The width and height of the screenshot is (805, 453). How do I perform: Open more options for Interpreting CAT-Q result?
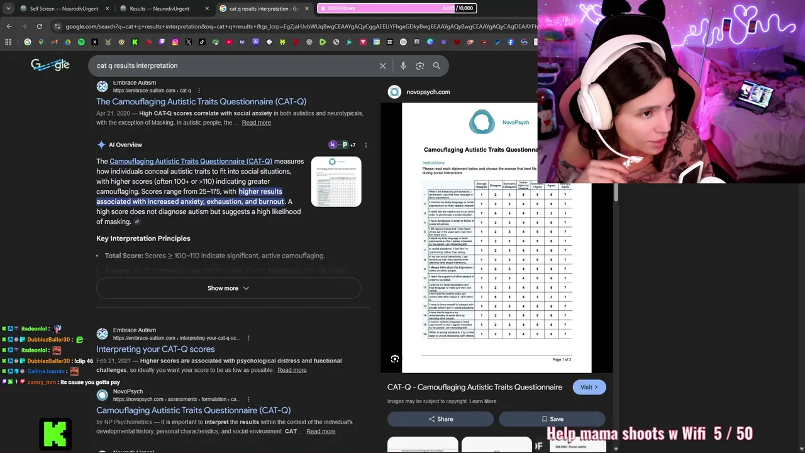(x=248, y=338)
